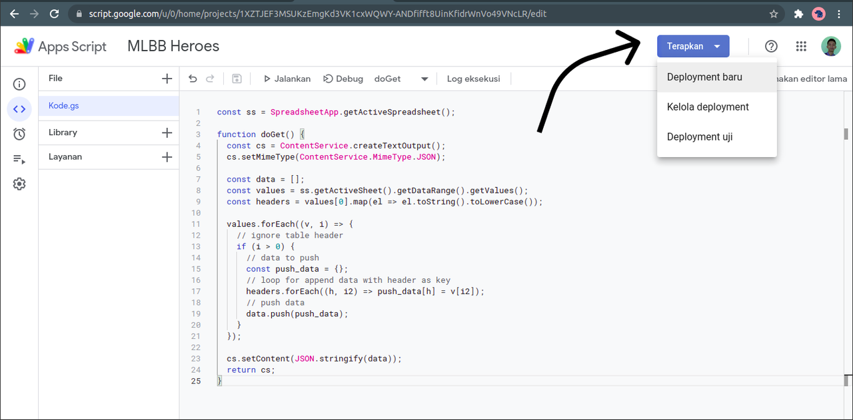The width and height of the screenshot is (853, 420).
Task: Add a library with plus icon
Action: [167, 132]
